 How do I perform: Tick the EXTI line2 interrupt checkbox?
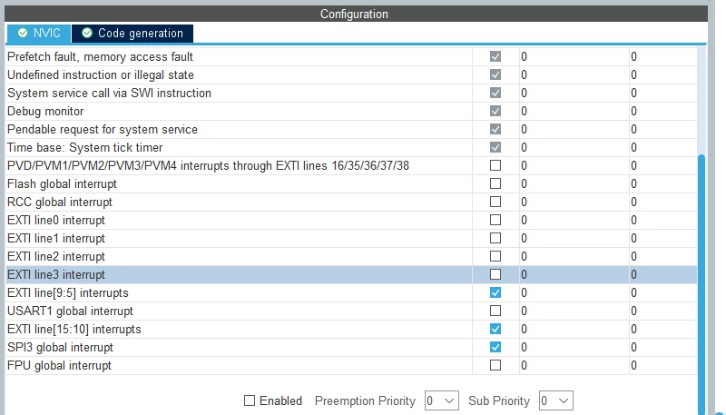point(495,256)
